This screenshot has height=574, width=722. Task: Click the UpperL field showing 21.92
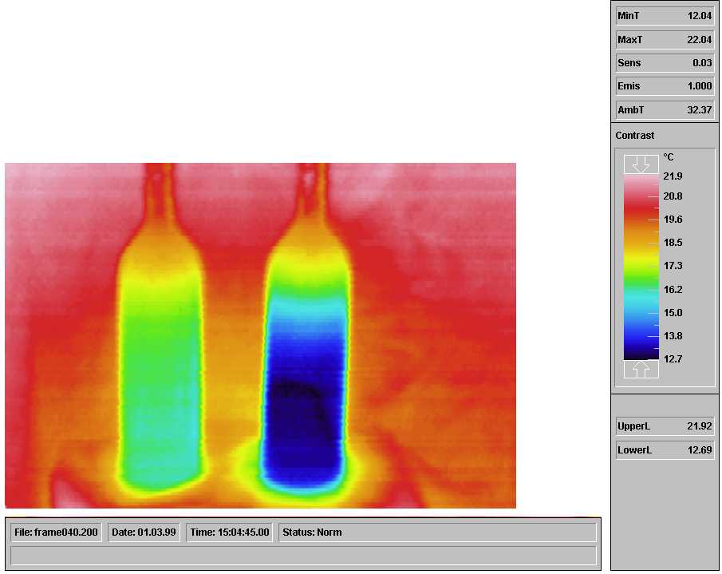pos(665,426)
